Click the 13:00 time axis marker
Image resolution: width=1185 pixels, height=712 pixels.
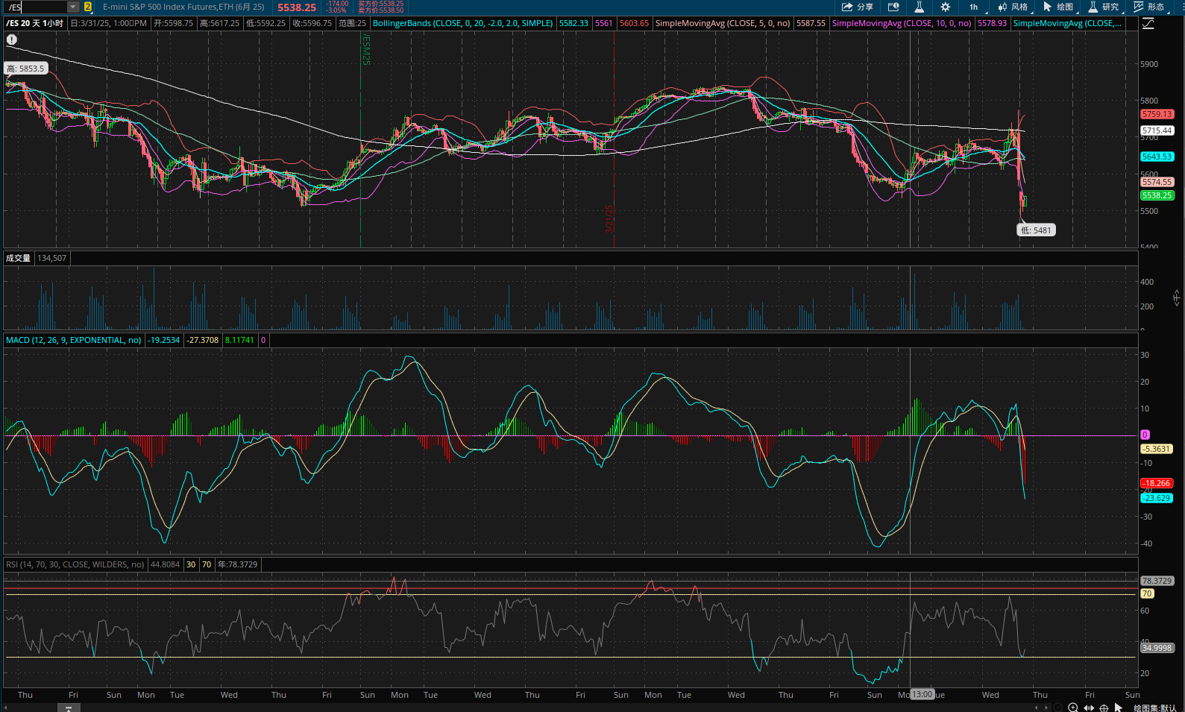coord(922,694)
